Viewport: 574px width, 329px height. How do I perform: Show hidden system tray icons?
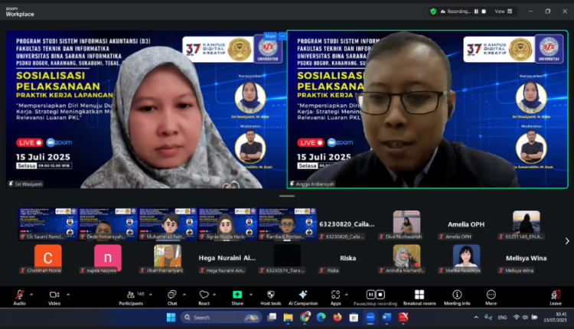click(x=476, y=318)
